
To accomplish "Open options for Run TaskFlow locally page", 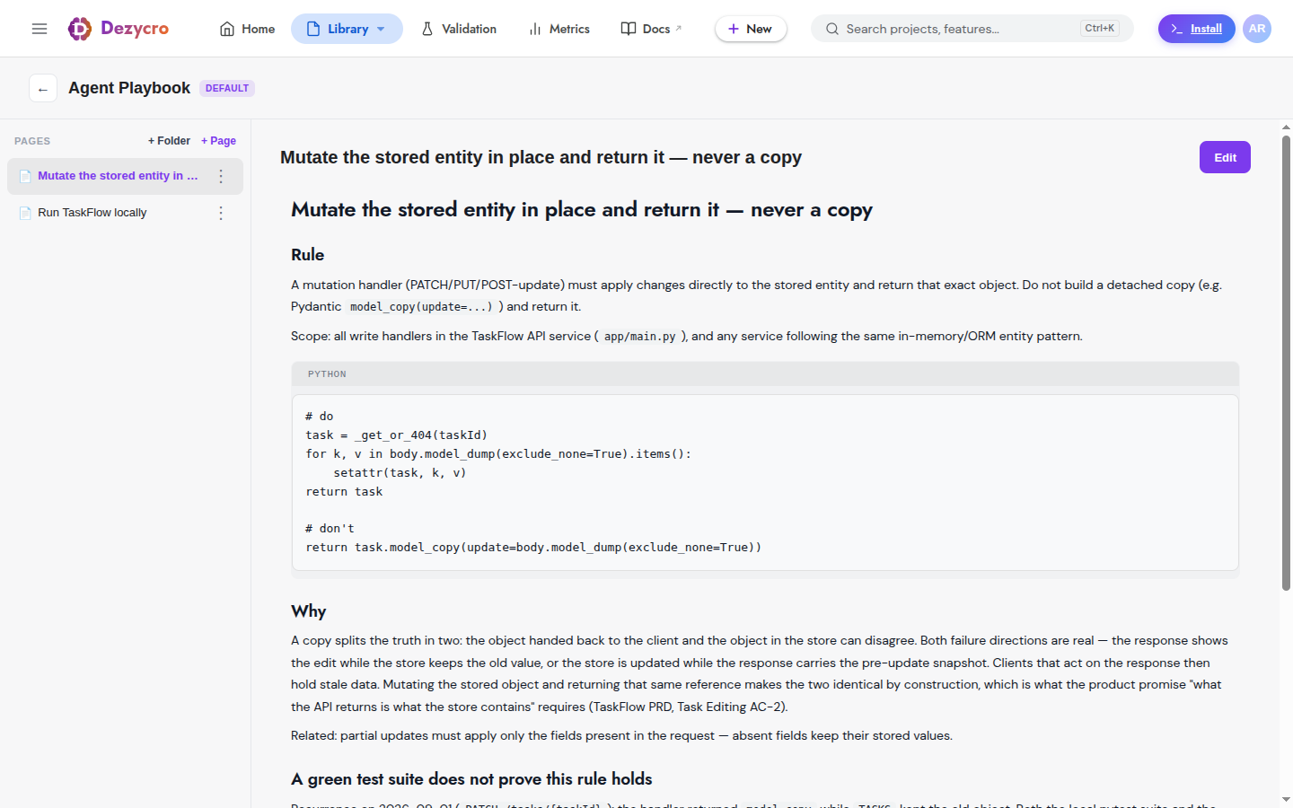I will click(x=221, y=213).
